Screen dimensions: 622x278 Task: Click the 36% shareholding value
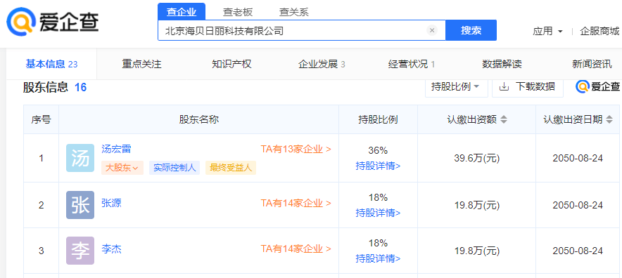[x=378, y=151]
